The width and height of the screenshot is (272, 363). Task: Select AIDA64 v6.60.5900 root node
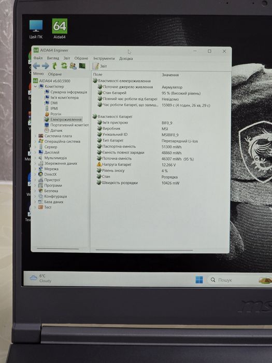coord(52,81)
